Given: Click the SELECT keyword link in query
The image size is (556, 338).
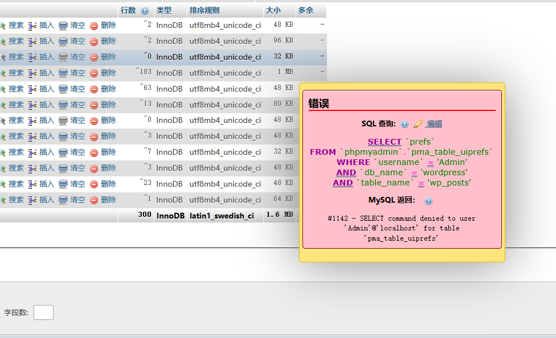Looking at the screenshot, I should pyautogui.click(x=385, y=142).
